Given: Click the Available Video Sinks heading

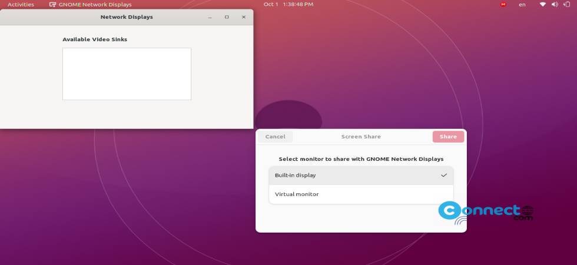Looking at the screenshot, I should tap(95, 39).
